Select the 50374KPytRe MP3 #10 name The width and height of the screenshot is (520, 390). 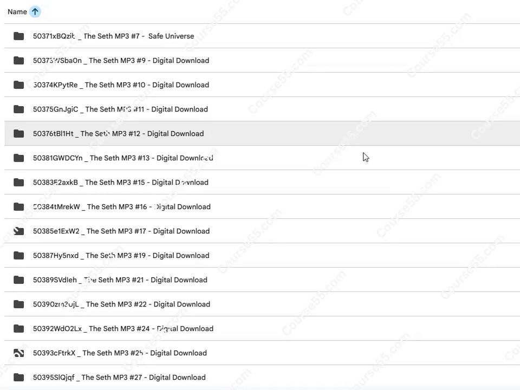[x=121, y=84]
